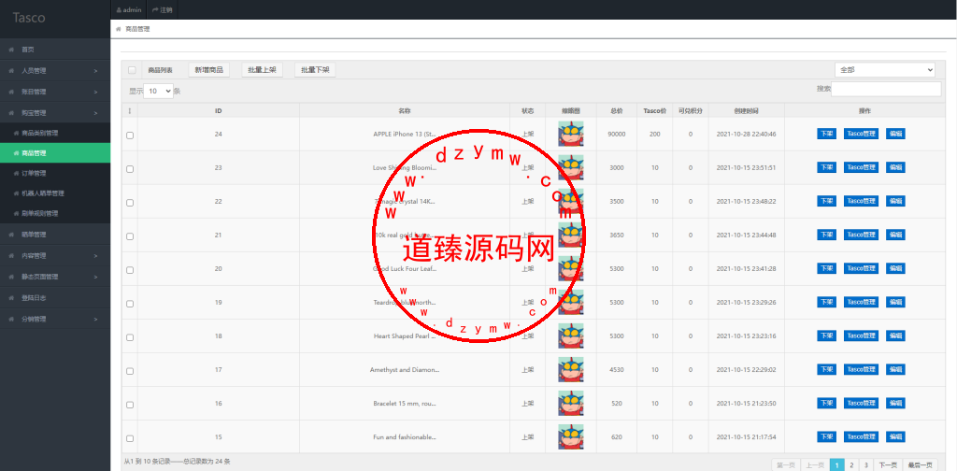This screenshot has width=957, height=471.
Task: Open 晒单管理 in the sidebar
Action: 55,235
